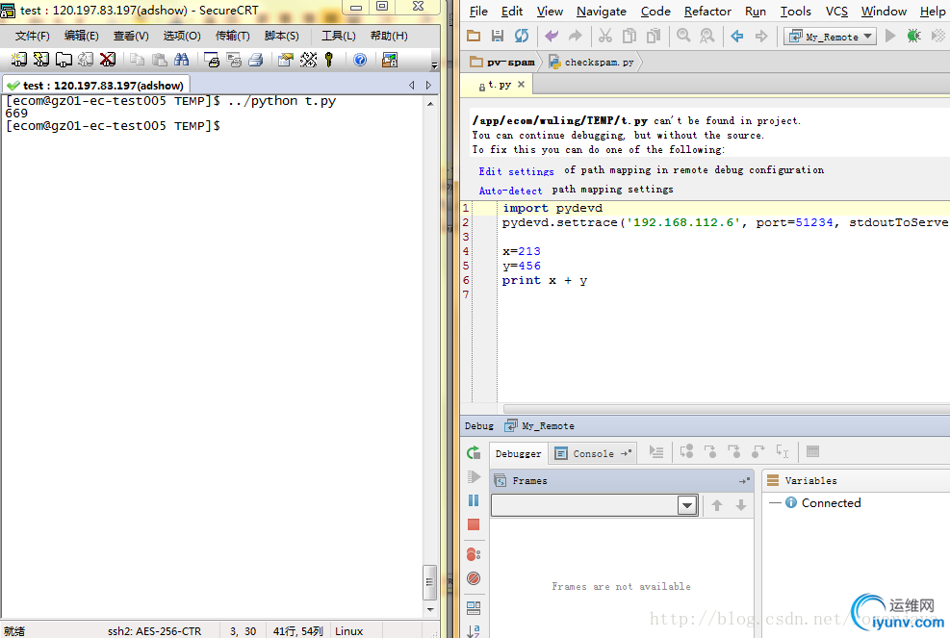Click SecureCRT Connect in Tab icon
950x638 pixels.
(x=64, y=60)
